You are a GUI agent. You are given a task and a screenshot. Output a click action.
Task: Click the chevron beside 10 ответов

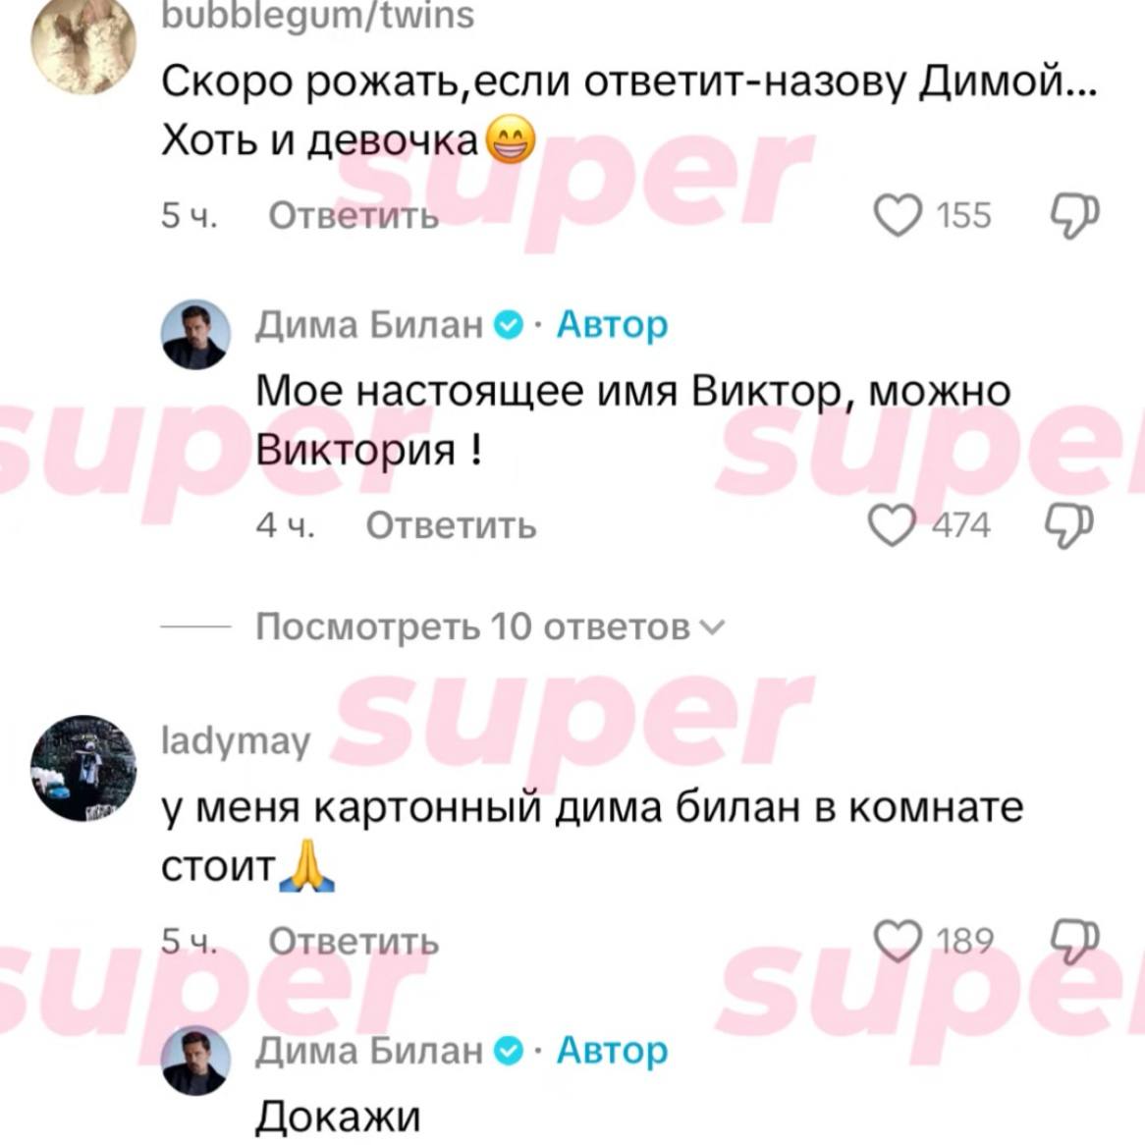point(712,627)
